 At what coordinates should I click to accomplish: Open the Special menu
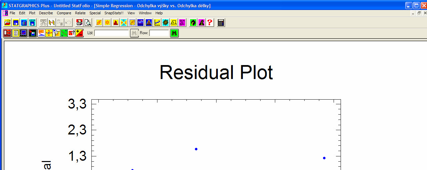(95, 13)
